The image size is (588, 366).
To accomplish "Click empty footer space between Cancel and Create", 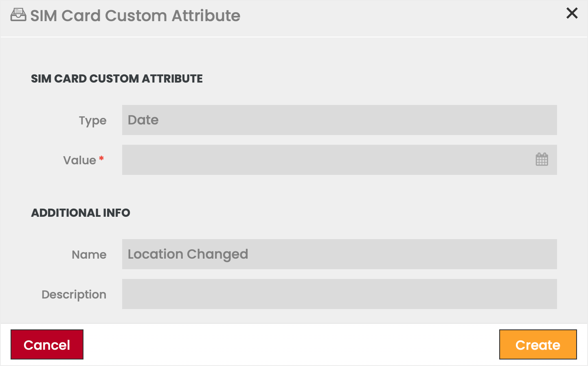I will point(291,344).
